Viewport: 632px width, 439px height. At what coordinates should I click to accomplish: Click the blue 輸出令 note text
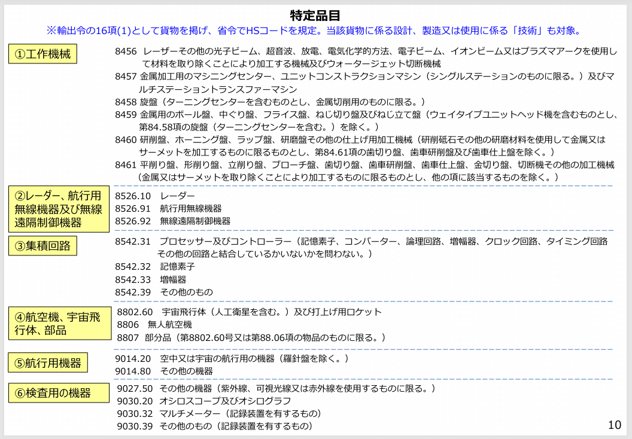(315, 26)
